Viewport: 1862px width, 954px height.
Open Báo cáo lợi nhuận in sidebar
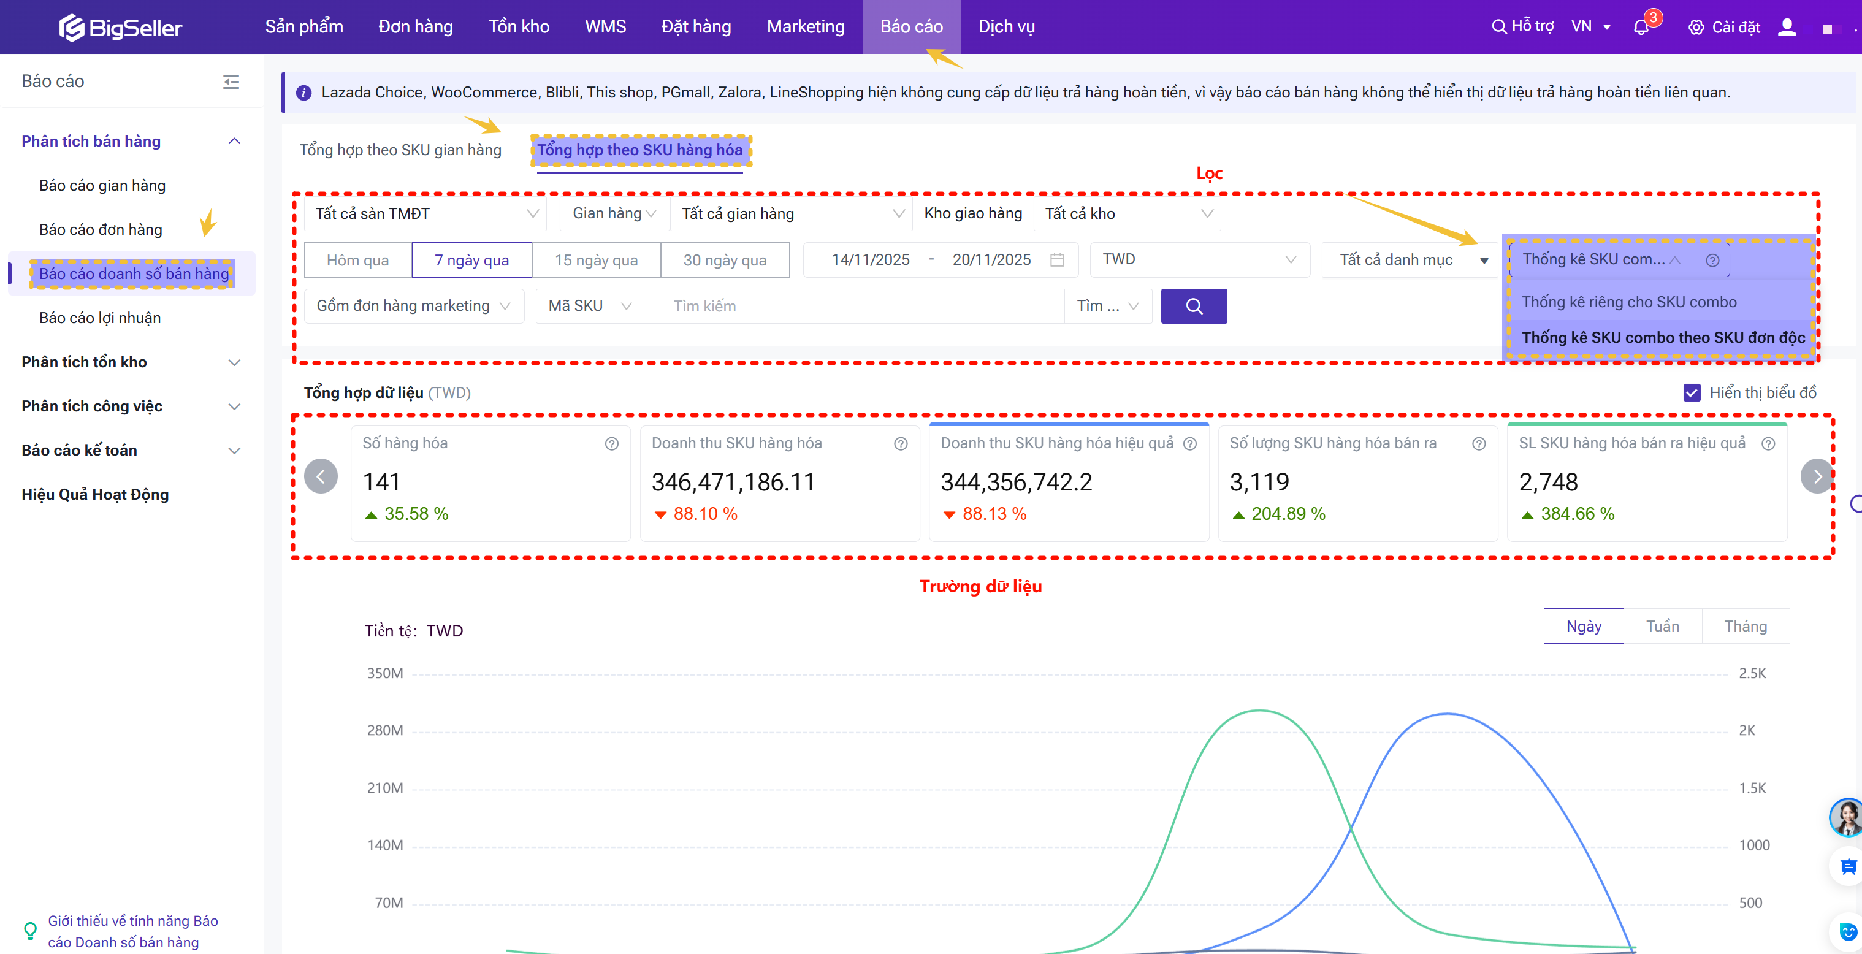tap(100, 318)
